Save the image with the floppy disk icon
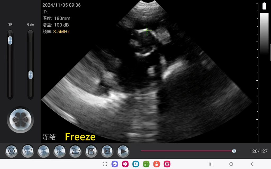 [x=91, y=151]
